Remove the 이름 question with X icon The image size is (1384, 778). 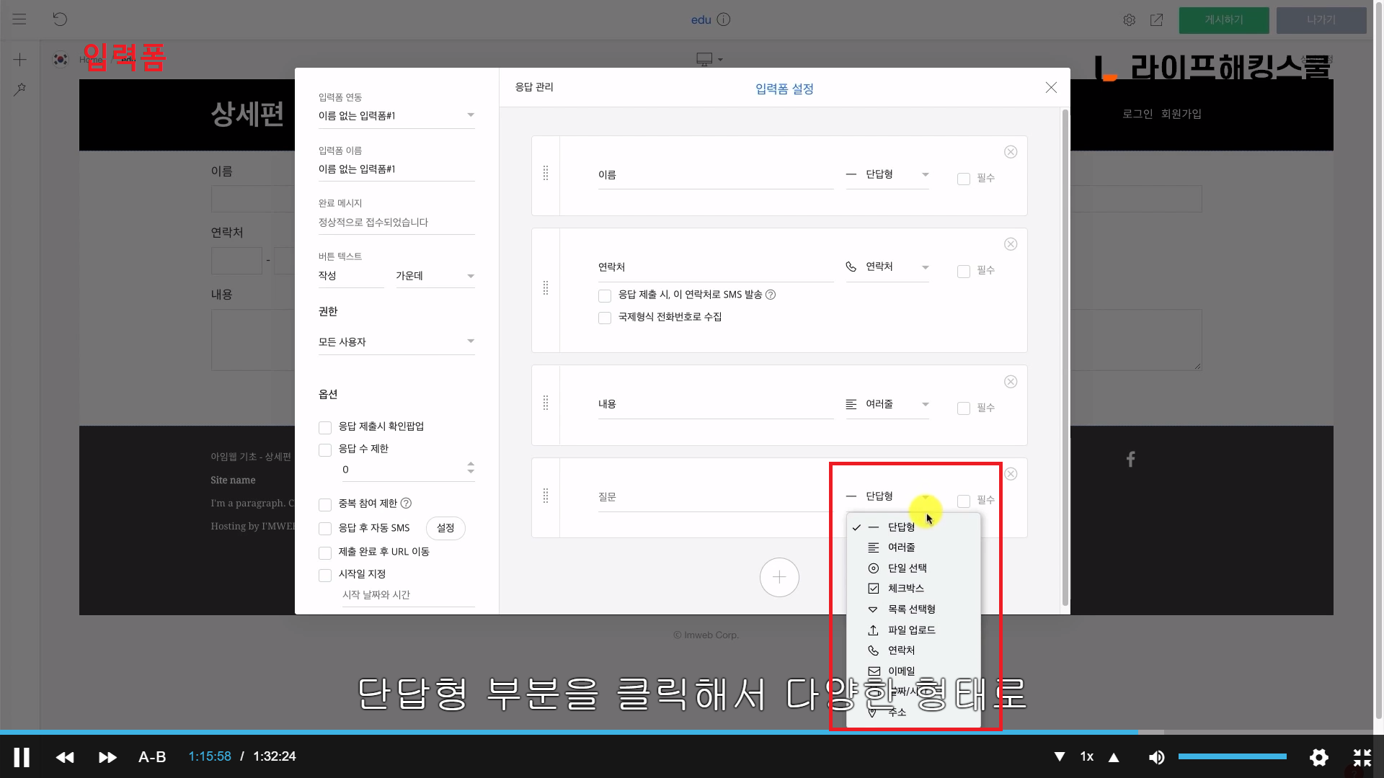click(1011, 152)
